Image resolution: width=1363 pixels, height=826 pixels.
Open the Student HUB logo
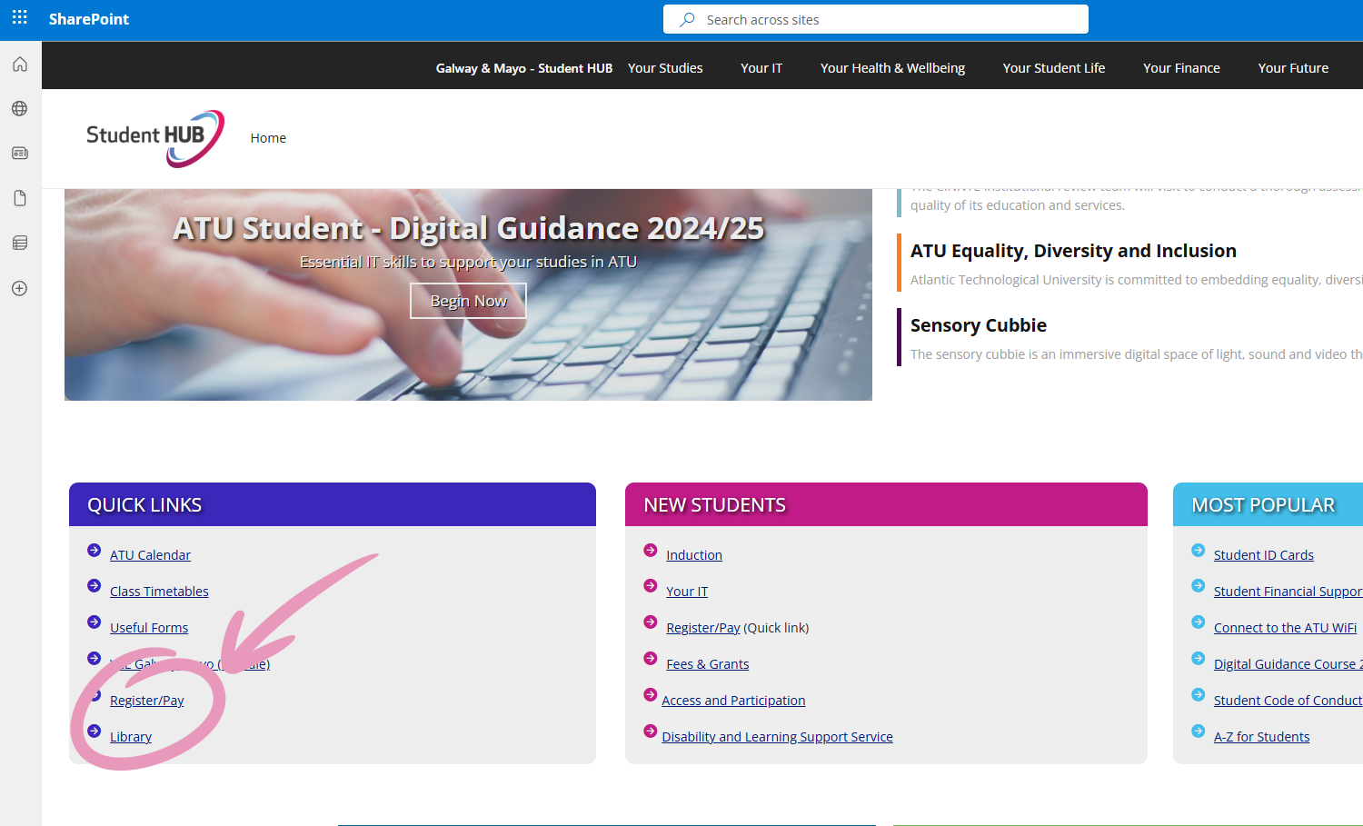pos(154,138)
